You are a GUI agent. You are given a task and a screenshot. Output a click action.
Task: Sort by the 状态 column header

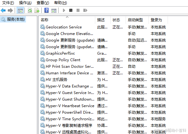tap(116, 20)
